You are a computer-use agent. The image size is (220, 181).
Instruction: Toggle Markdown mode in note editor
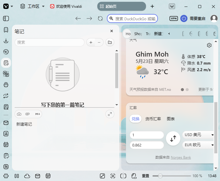click(x=37, y=114)
